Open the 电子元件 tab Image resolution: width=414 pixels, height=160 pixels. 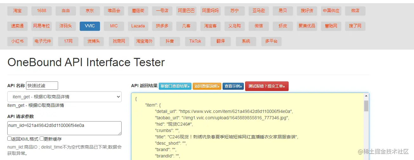43,41
